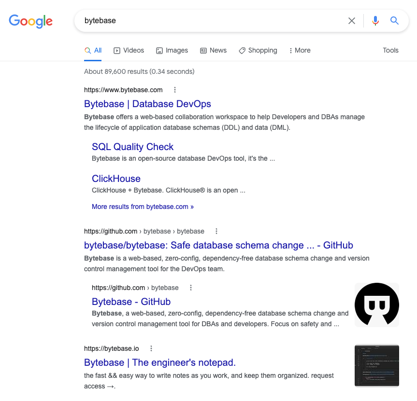Open the three-dot menu beside www.bytebase.com
The image size is (417, 401).
coord(175,90)
